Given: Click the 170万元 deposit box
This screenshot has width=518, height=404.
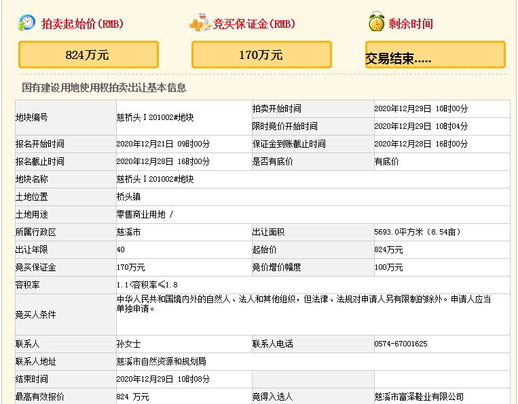Looking at the screenshot, I should [x=261, y=55].
